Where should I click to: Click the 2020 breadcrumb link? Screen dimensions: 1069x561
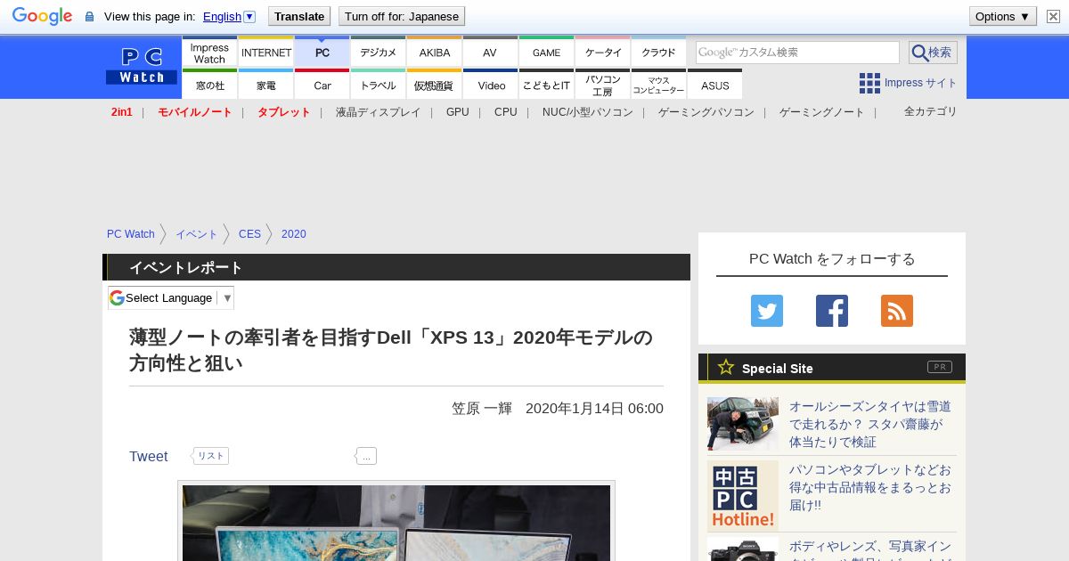click(x=293, y=234)
